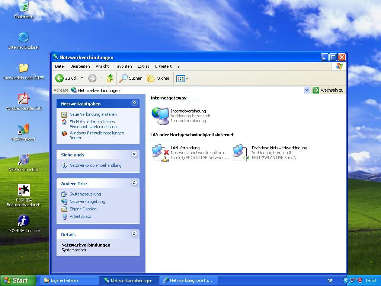Select the MSN Explorer desktop shortcut
This screenshot has height=286, width=381.
(x=23, y=132)
